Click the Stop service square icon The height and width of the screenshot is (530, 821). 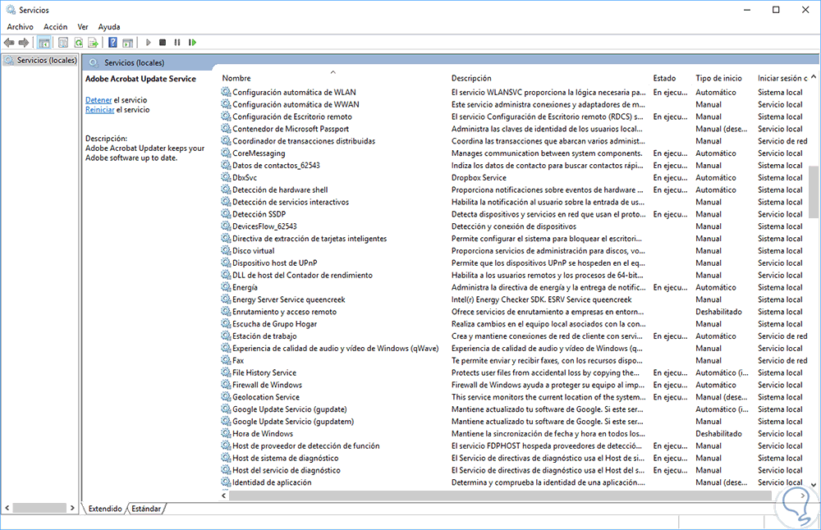163,43
